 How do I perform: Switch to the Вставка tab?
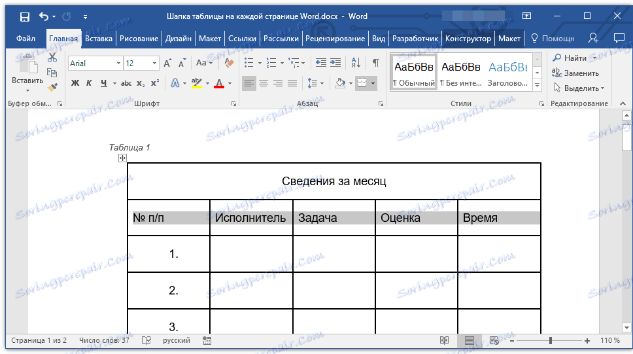pyautogui.click(x=99, y=39)
